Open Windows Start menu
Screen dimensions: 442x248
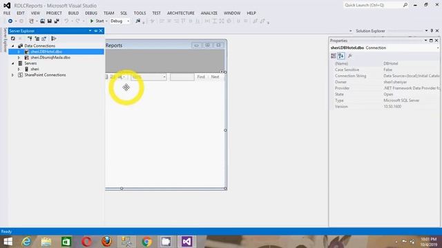click(8, 242)
